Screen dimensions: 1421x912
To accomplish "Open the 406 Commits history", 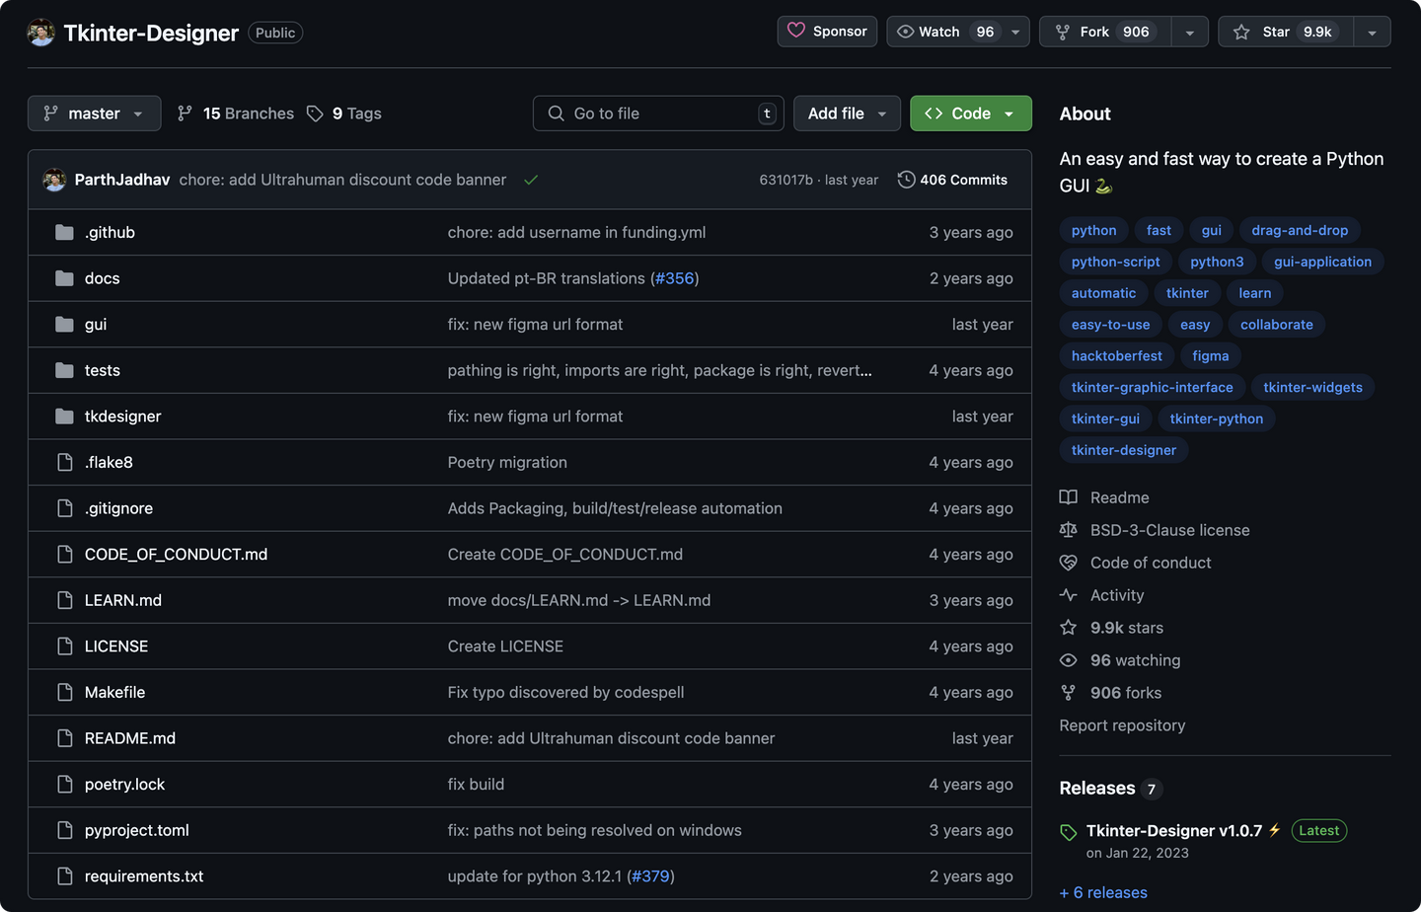I will pyautogui.click(x=952, y=180).
